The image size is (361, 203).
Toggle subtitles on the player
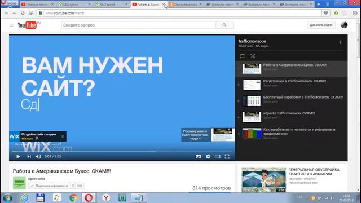(199, 157)
